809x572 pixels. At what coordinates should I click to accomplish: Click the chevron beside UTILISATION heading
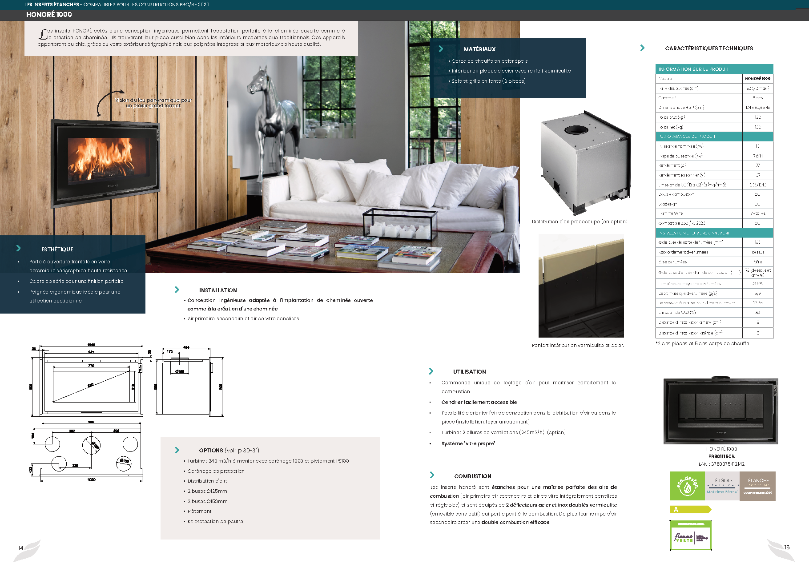(x=431, y=371)
